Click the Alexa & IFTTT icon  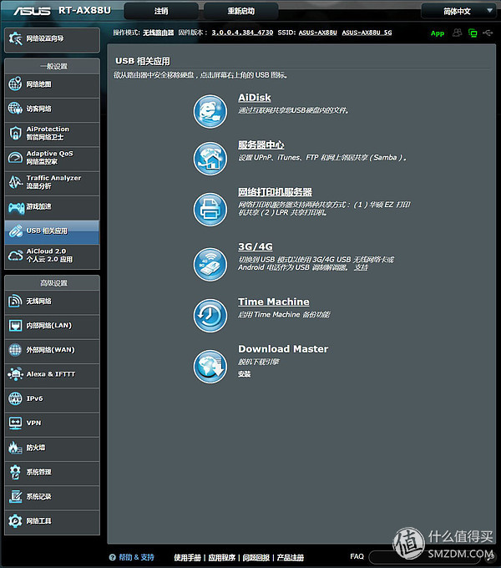click(15, 374)
